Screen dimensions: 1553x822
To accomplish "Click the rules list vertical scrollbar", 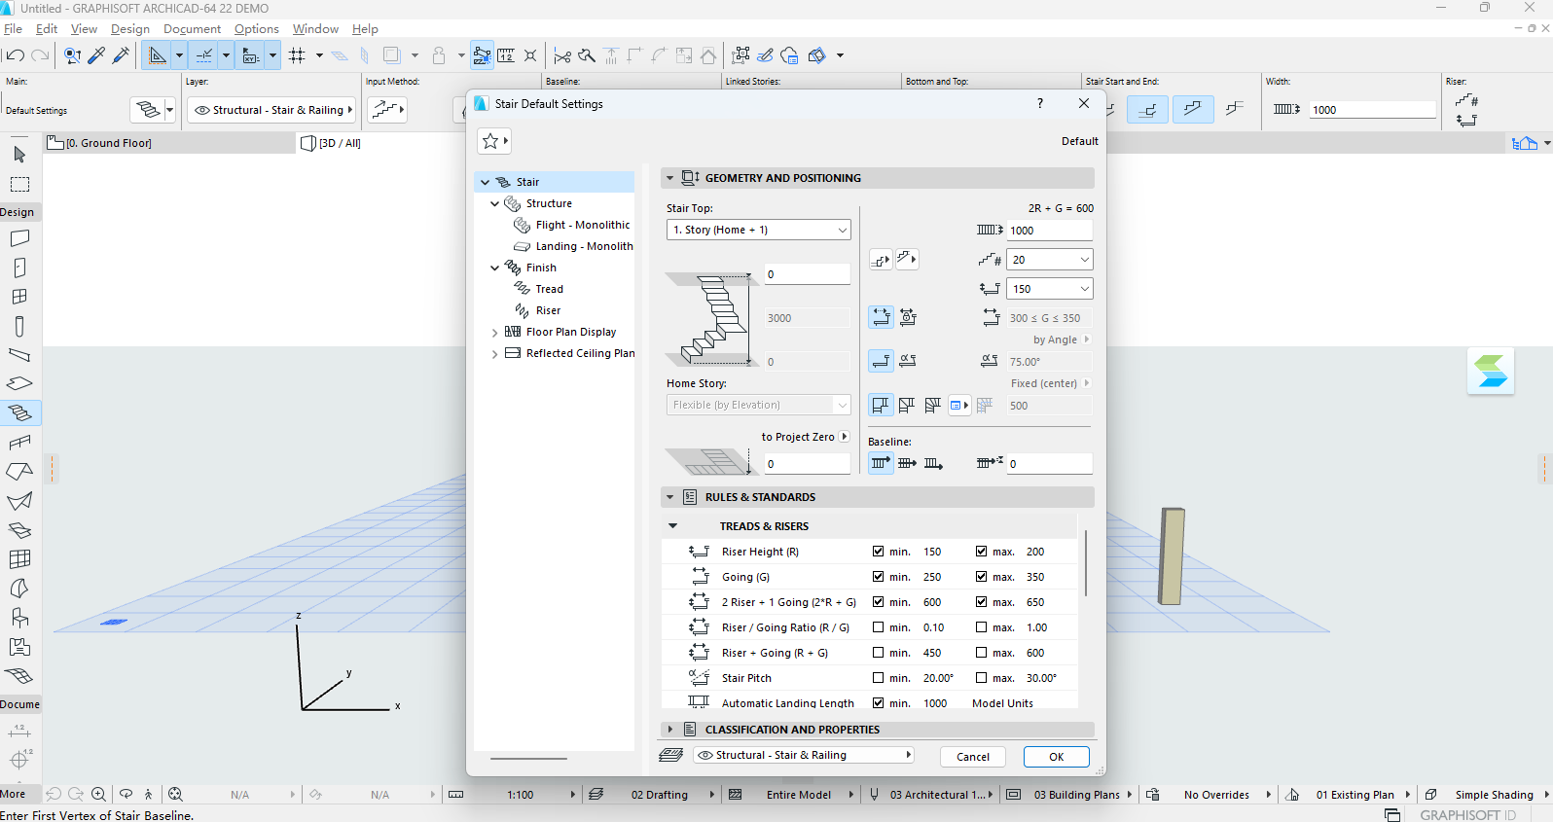I will [x=1086, y=563].
